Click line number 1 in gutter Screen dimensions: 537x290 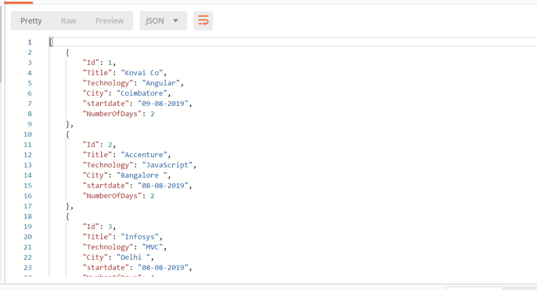(x=29, y=42)
